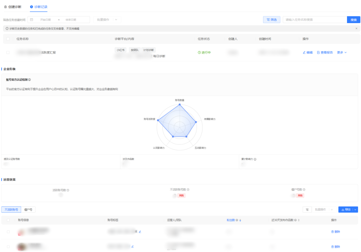This screenshot has height=252, width=361.
Task: Select all tasks via 任务名称 header checkbox
Action: pyautogui.click(x=8, y=39)
